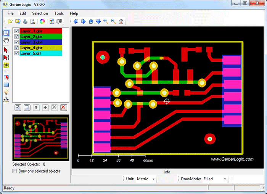Open the Help menu

pos(74,13)
